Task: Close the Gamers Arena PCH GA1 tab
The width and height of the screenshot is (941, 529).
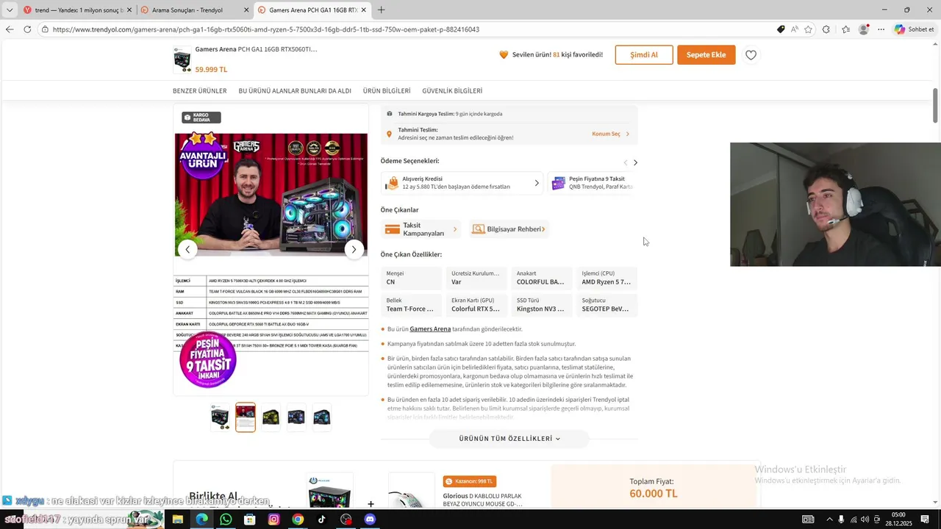Action: pos(364,10)
